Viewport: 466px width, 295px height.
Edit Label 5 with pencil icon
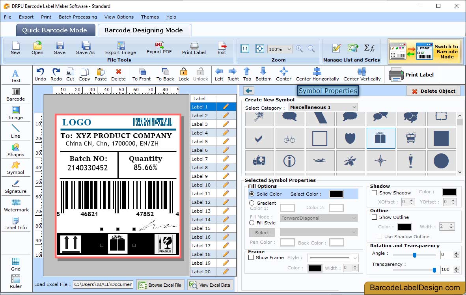coord(226,141)
